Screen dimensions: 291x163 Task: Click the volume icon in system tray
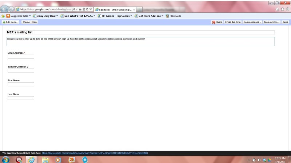pyautogui.click(x=259, y=160)
